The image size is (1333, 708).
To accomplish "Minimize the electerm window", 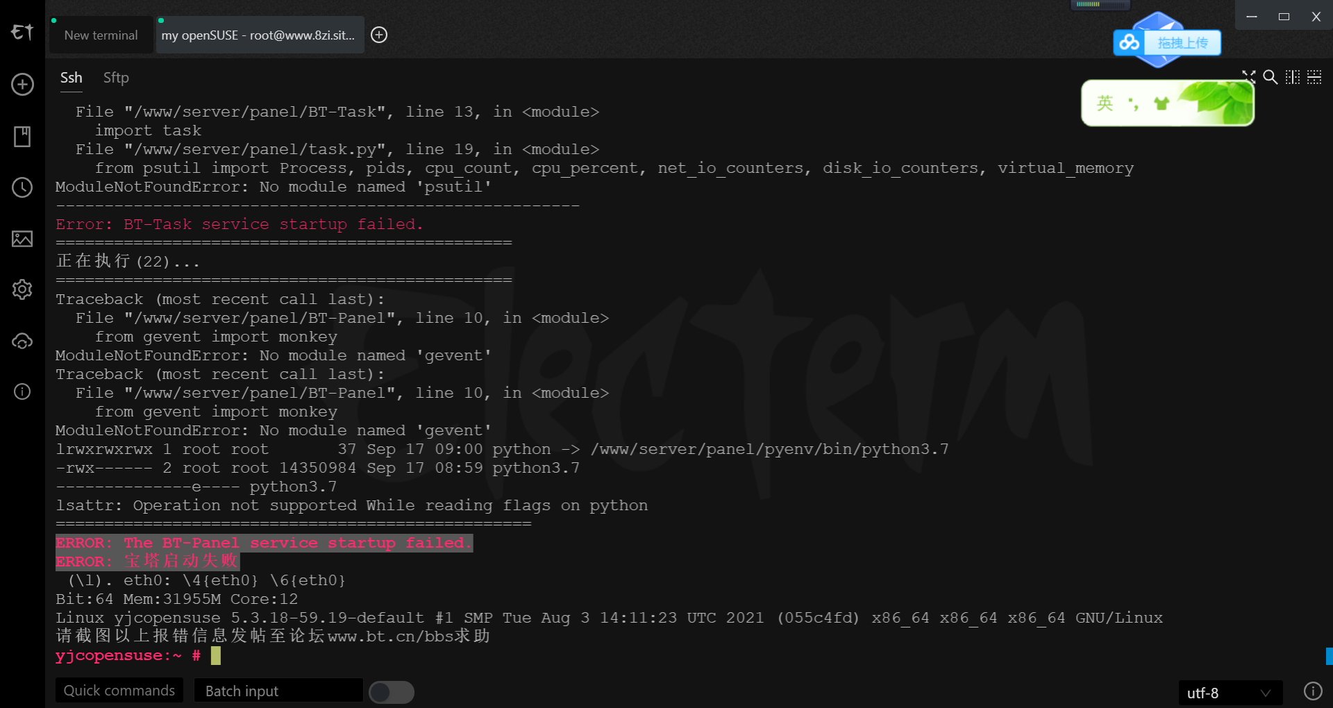I will pyautogui.click(x=1252, y=17).
